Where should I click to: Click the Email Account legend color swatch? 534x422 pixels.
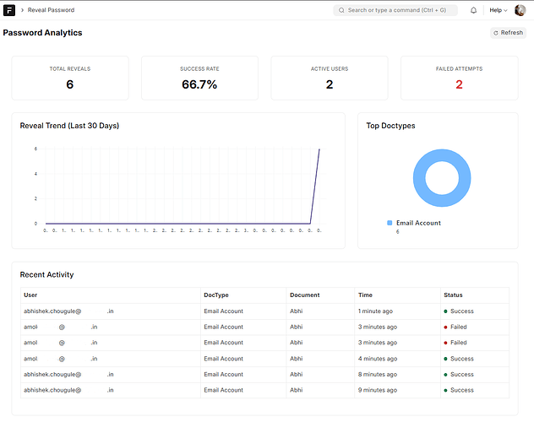click(x=390, y=223)
